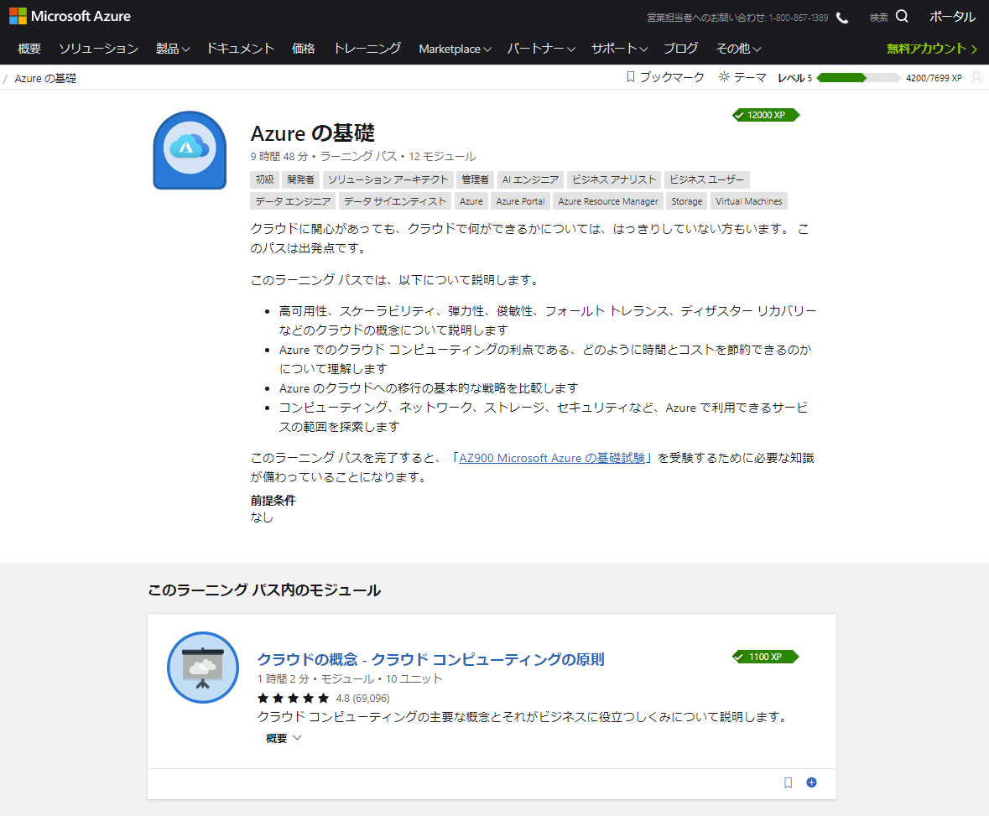
Task: Click the Azure の基礎 breadcrumb
Action: (45, 78)
